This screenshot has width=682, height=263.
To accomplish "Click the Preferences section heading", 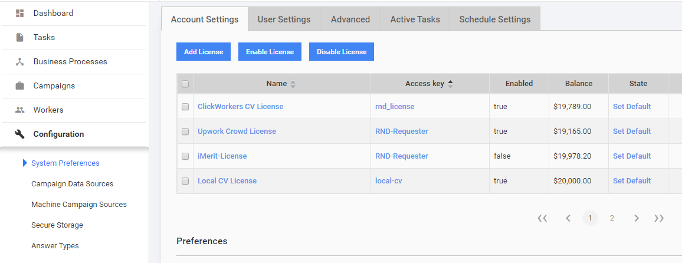I will pos(202,241).
